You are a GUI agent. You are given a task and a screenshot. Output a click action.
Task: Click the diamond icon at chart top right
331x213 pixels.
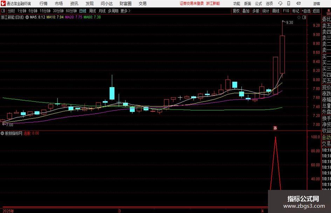click(x=299, y=17)
